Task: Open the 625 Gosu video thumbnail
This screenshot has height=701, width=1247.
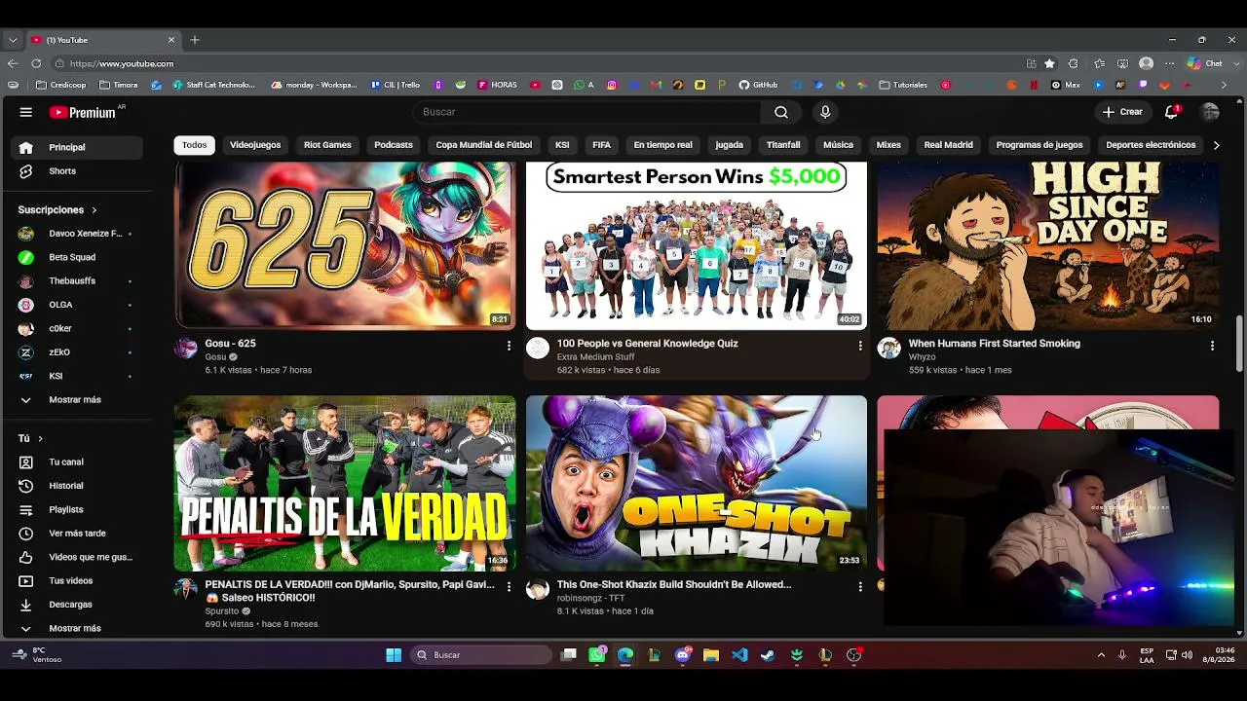Action: pos(345,245)
